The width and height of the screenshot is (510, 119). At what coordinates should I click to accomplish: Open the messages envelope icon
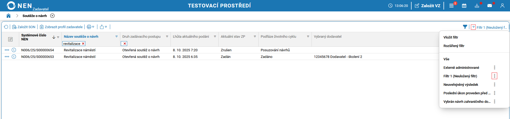[x=490, y=6]
